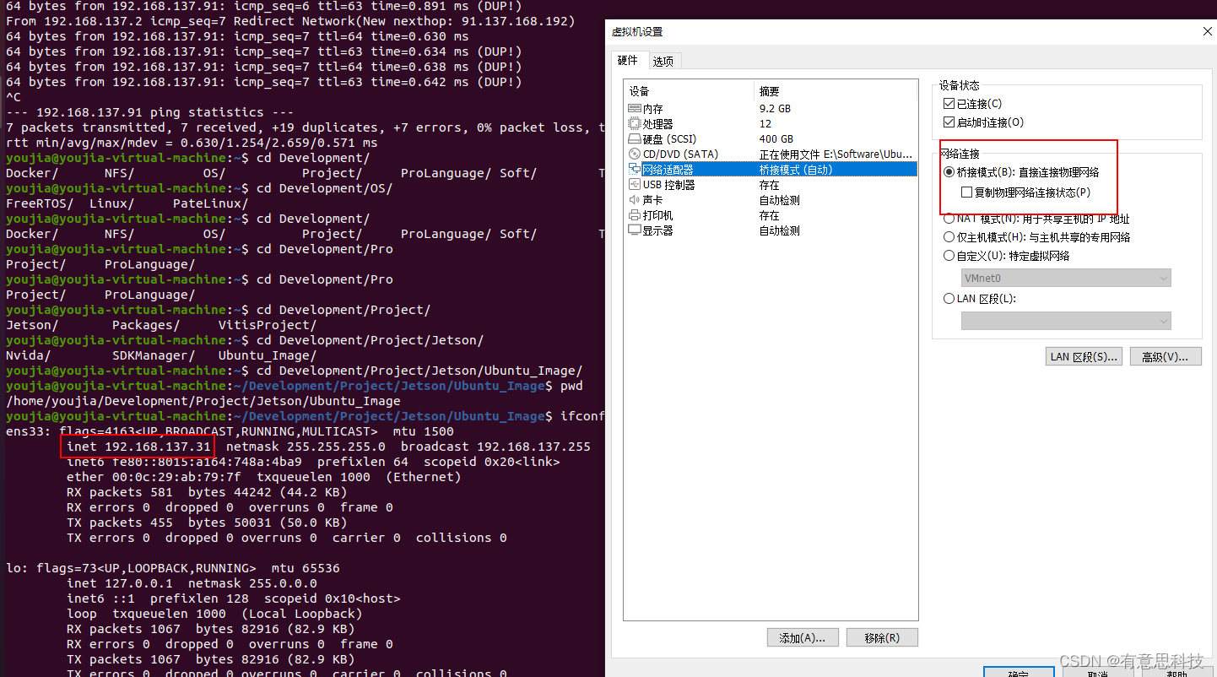Select the display (显示器) icon

(x=635, y=230)
